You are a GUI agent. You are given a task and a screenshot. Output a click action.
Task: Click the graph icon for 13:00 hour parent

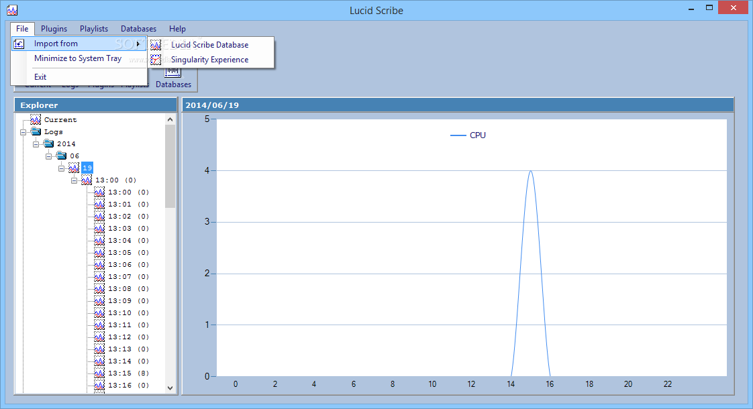(87, 180)
